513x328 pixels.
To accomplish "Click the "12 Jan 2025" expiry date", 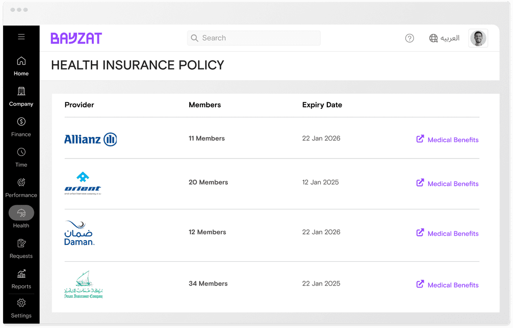I will [x=321, y=182].
